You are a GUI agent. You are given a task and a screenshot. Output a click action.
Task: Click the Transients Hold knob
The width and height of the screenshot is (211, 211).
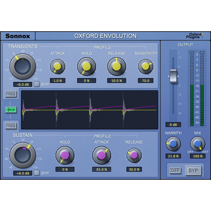pyautogui.click(x=87, y=67)
